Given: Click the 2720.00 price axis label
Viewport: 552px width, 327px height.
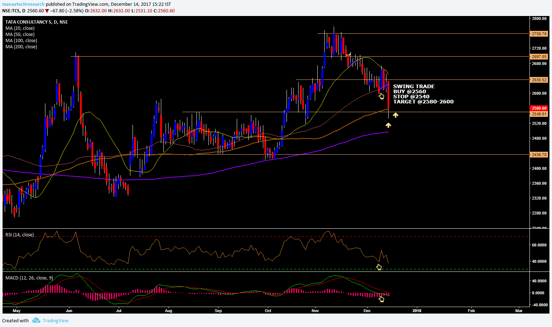Looking at the screenshot, I should [x=539, y=48].
